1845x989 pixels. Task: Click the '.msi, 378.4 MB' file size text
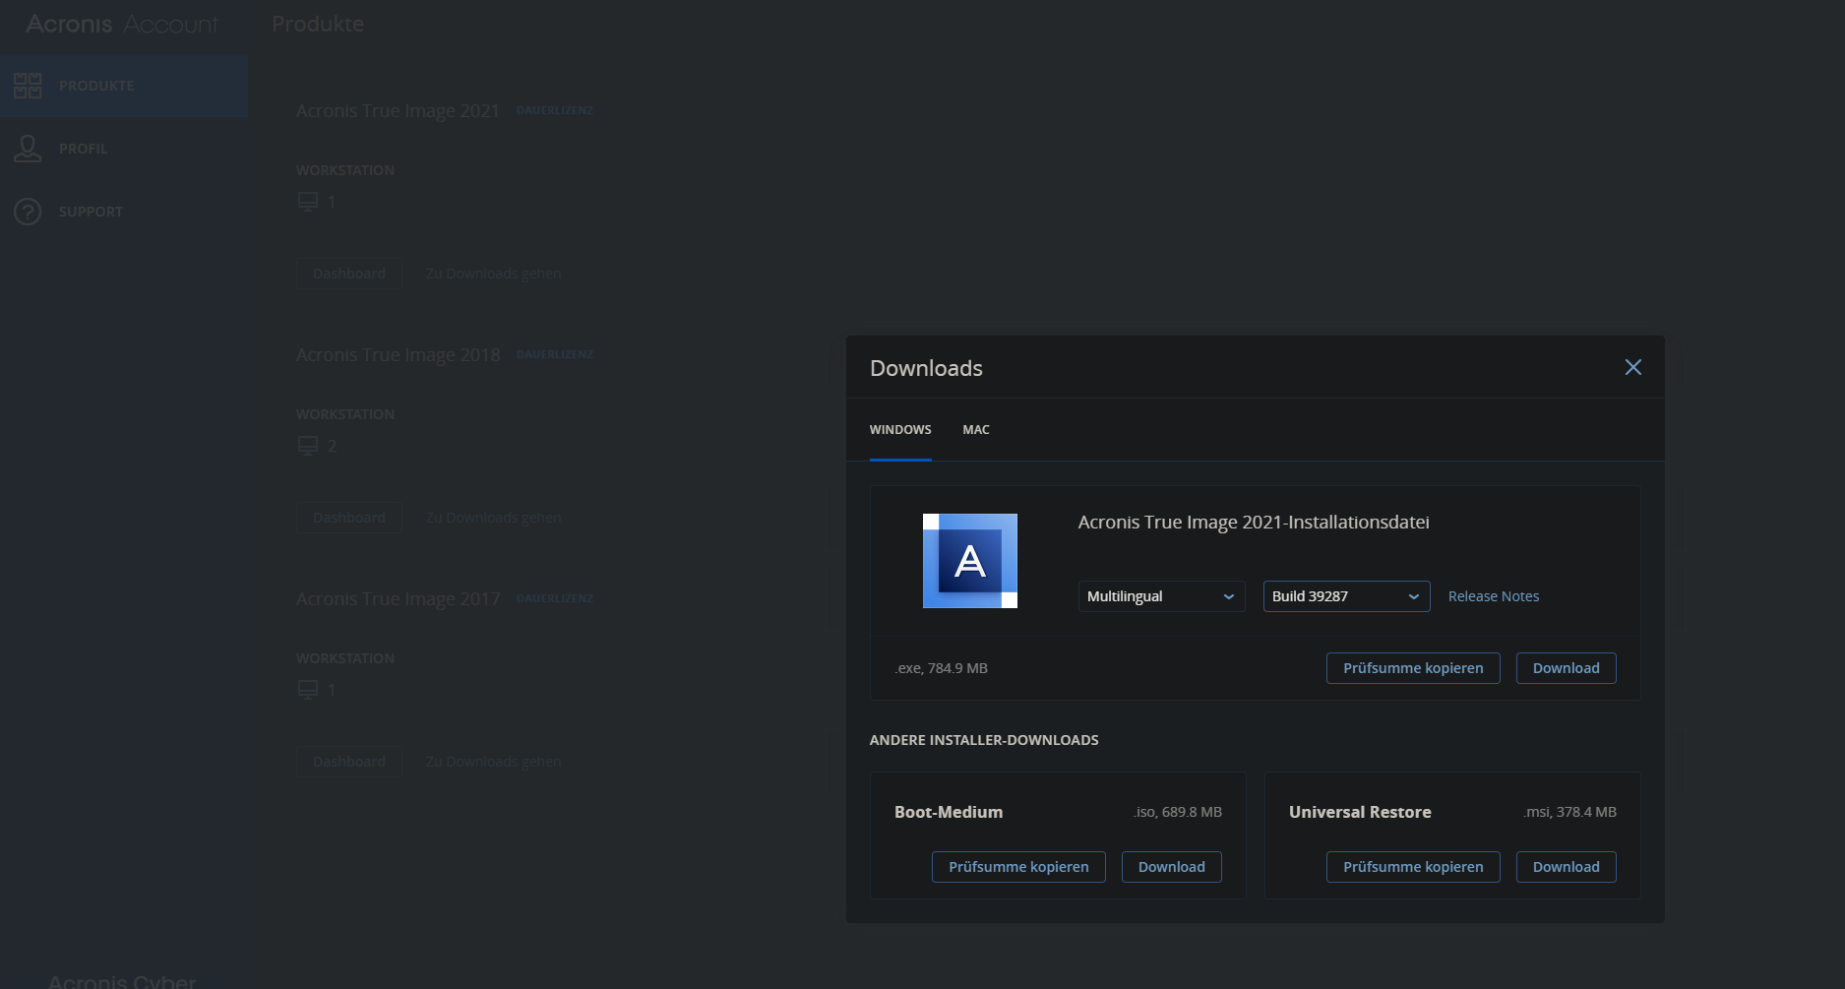tap(1569, 812)
